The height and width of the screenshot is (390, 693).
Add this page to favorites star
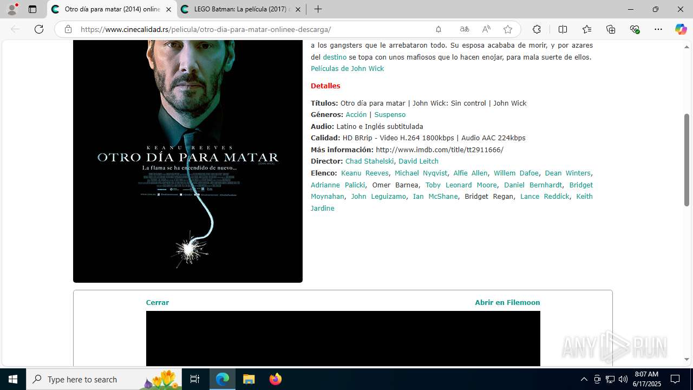507,29
